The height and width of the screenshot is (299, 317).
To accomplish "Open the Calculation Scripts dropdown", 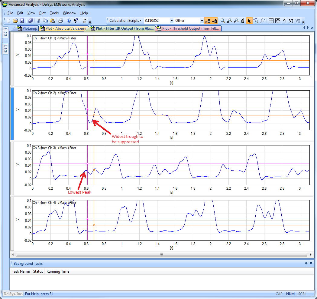I will (x=125, y=21).
